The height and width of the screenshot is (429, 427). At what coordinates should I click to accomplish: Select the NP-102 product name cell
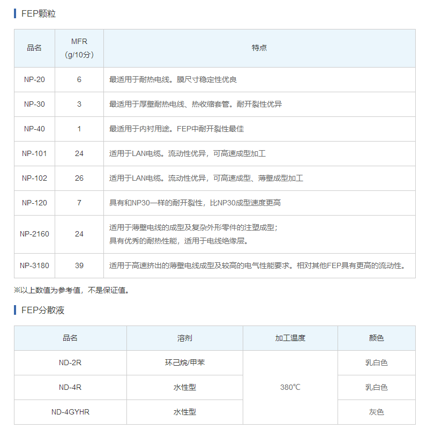(34, 178)
